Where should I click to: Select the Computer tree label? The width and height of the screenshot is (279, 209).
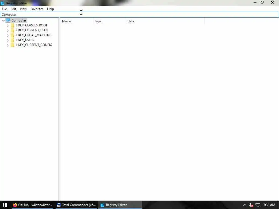coord(19,20)
